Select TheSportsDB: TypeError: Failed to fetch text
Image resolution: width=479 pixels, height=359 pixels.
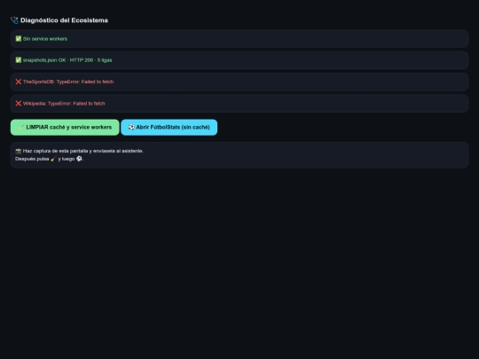point(68,82)
